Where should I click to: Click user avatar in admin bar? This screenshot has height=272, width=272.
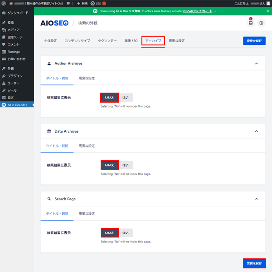[268, 3]
